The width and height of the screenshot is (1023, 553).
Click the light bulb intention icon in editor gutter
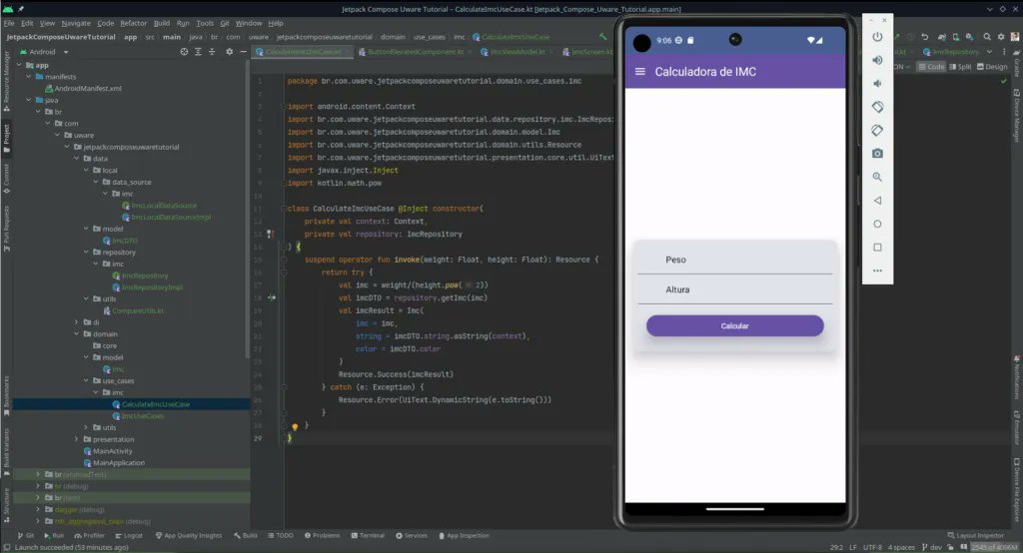pos(295,427)
